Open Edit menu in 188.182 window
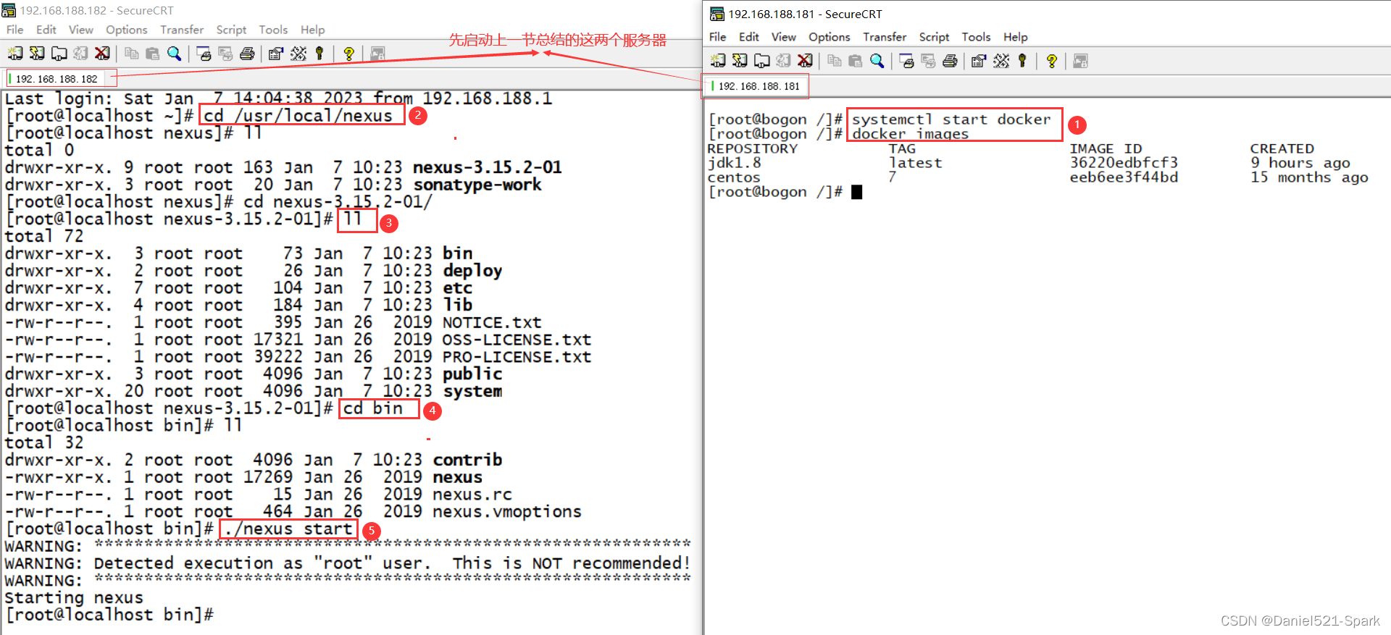 tap(46, 30)
